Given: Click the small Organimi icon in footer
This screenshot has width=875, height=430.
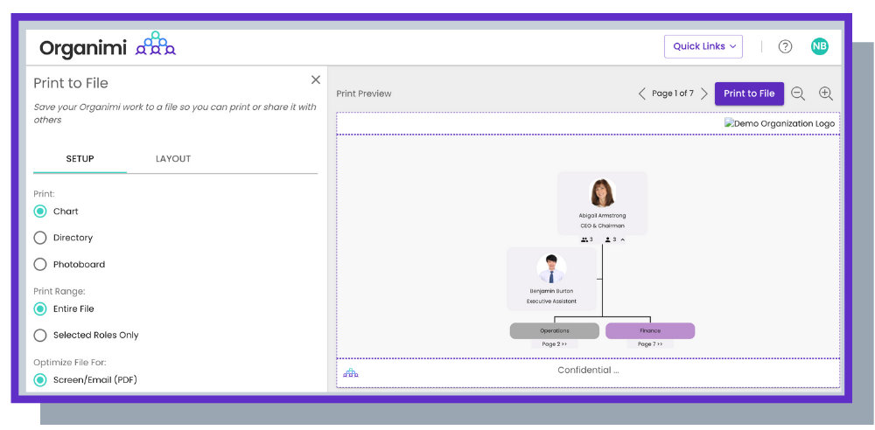Looking at the screenshot, I should tap(351, 372).
